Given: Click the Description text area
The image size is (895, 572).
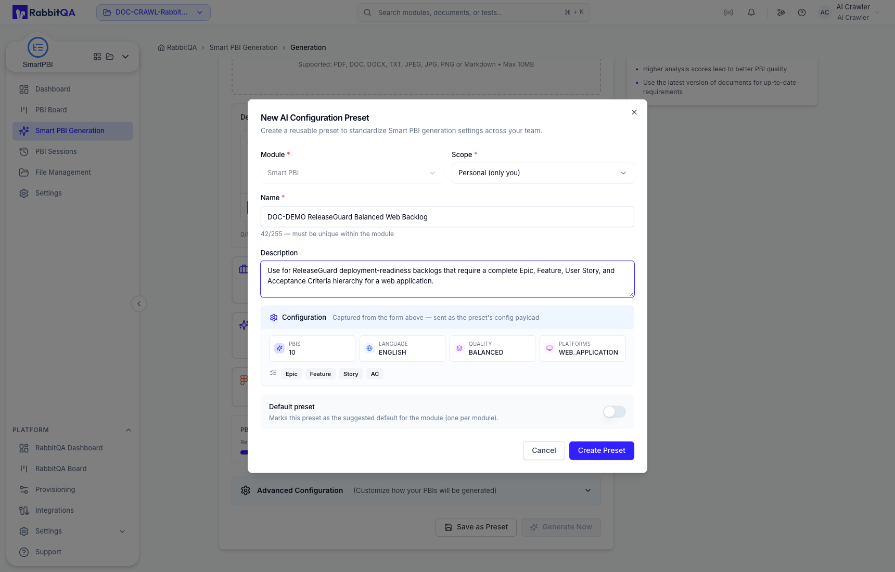Looking at the screenshot, I should click(x=448, y=279).
